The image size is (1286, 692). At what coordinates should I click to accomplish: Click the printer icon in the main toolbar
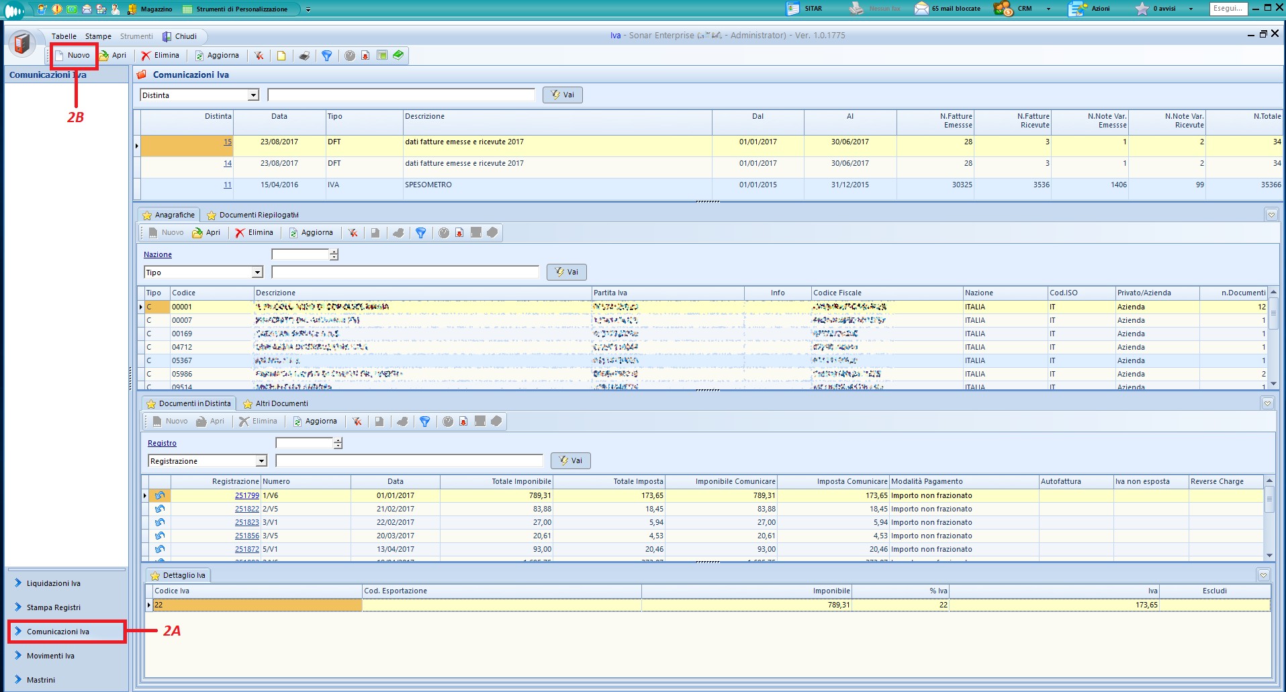304,56
